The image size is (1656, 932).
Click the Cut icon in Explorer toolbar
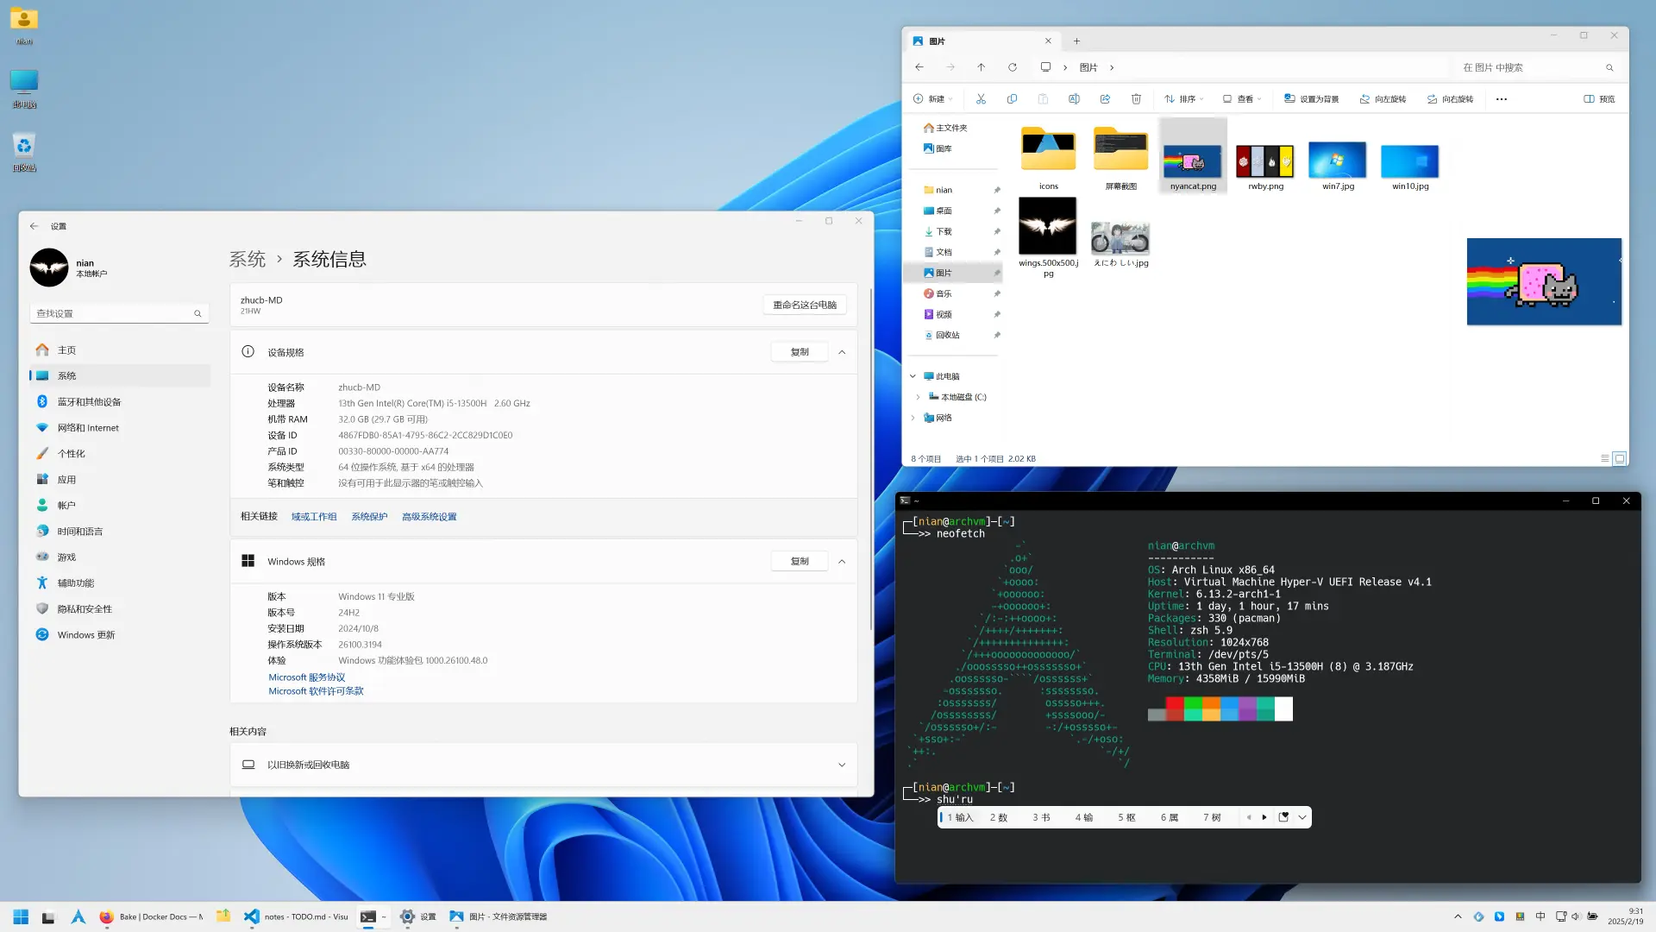(981, 99)
